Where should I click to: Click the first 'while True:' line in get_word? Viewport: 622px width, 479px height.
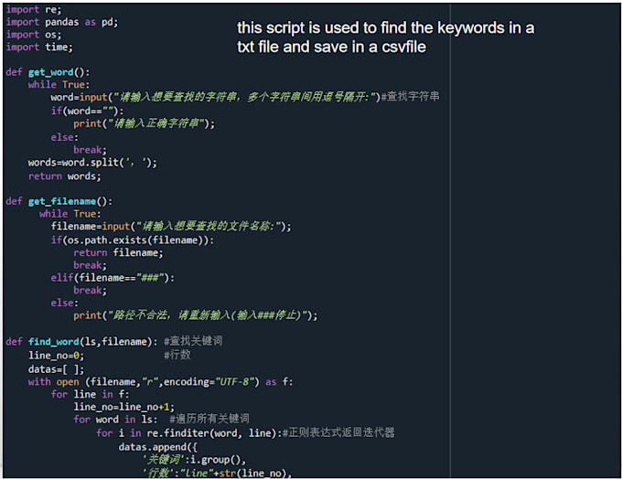click(x=59, y=85)
